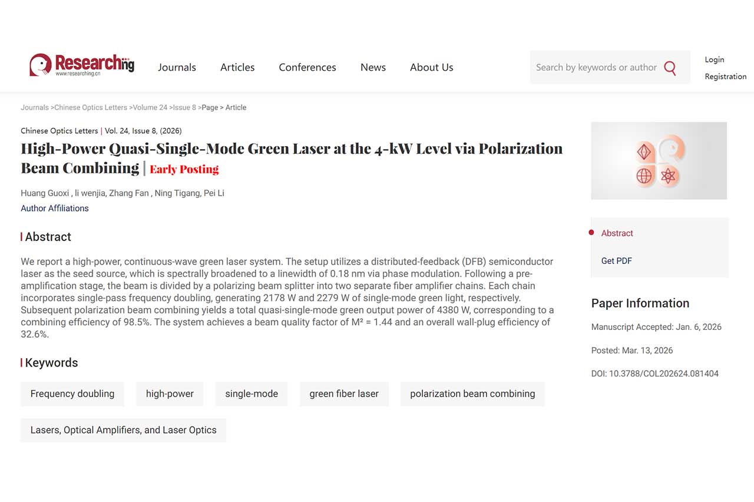Go to the Articles menu

(237, 67)
